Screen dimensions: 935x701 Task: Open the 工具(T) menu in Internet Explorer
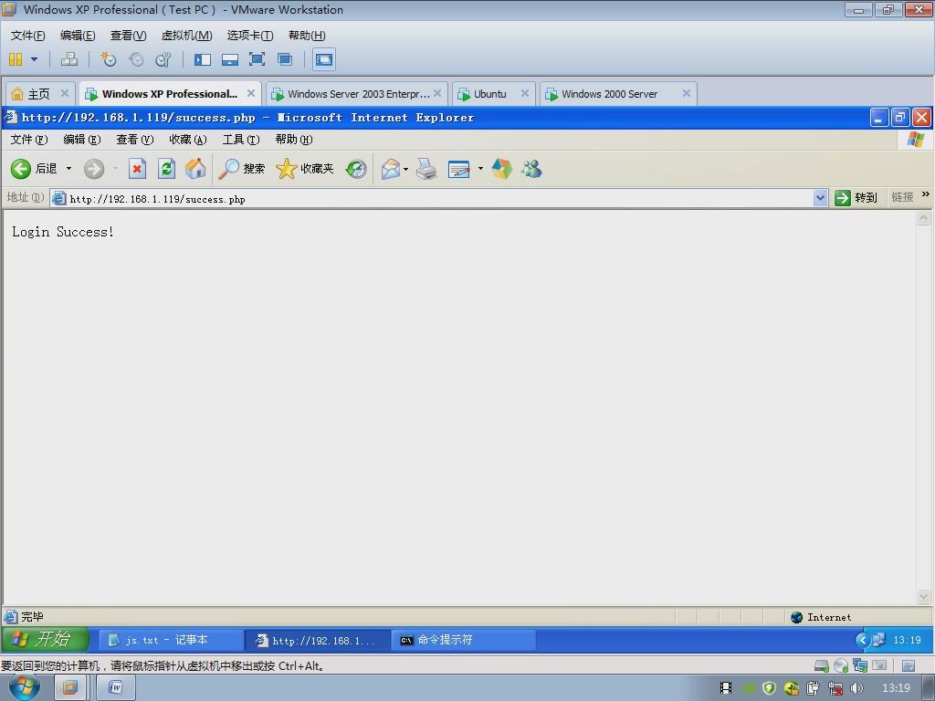241,140
